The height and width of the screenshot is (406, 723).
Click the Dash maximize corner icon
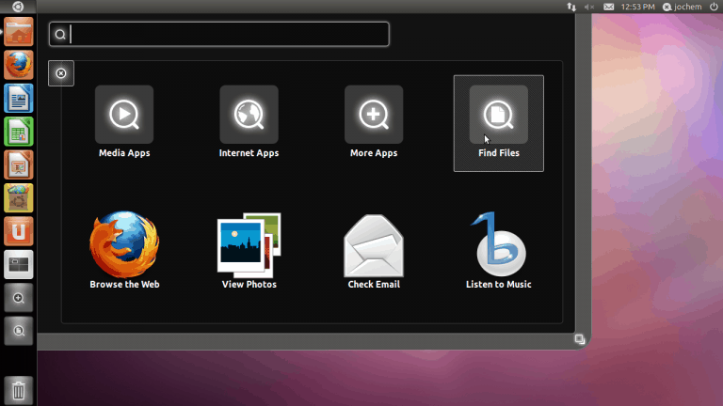[580, 339]
